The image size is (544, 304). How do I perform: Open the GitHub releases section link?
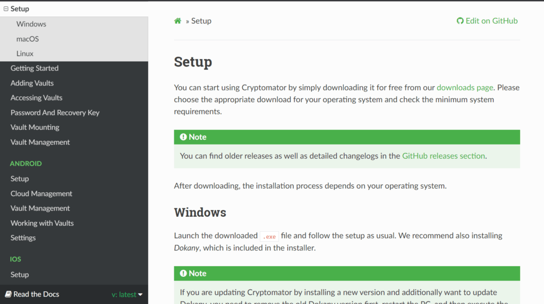tap(444, 156)
